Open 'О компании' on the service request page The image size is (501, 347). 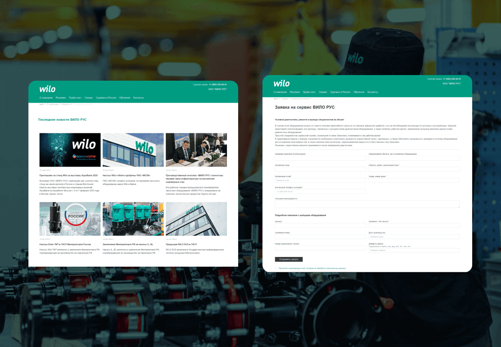pos(280,92)
